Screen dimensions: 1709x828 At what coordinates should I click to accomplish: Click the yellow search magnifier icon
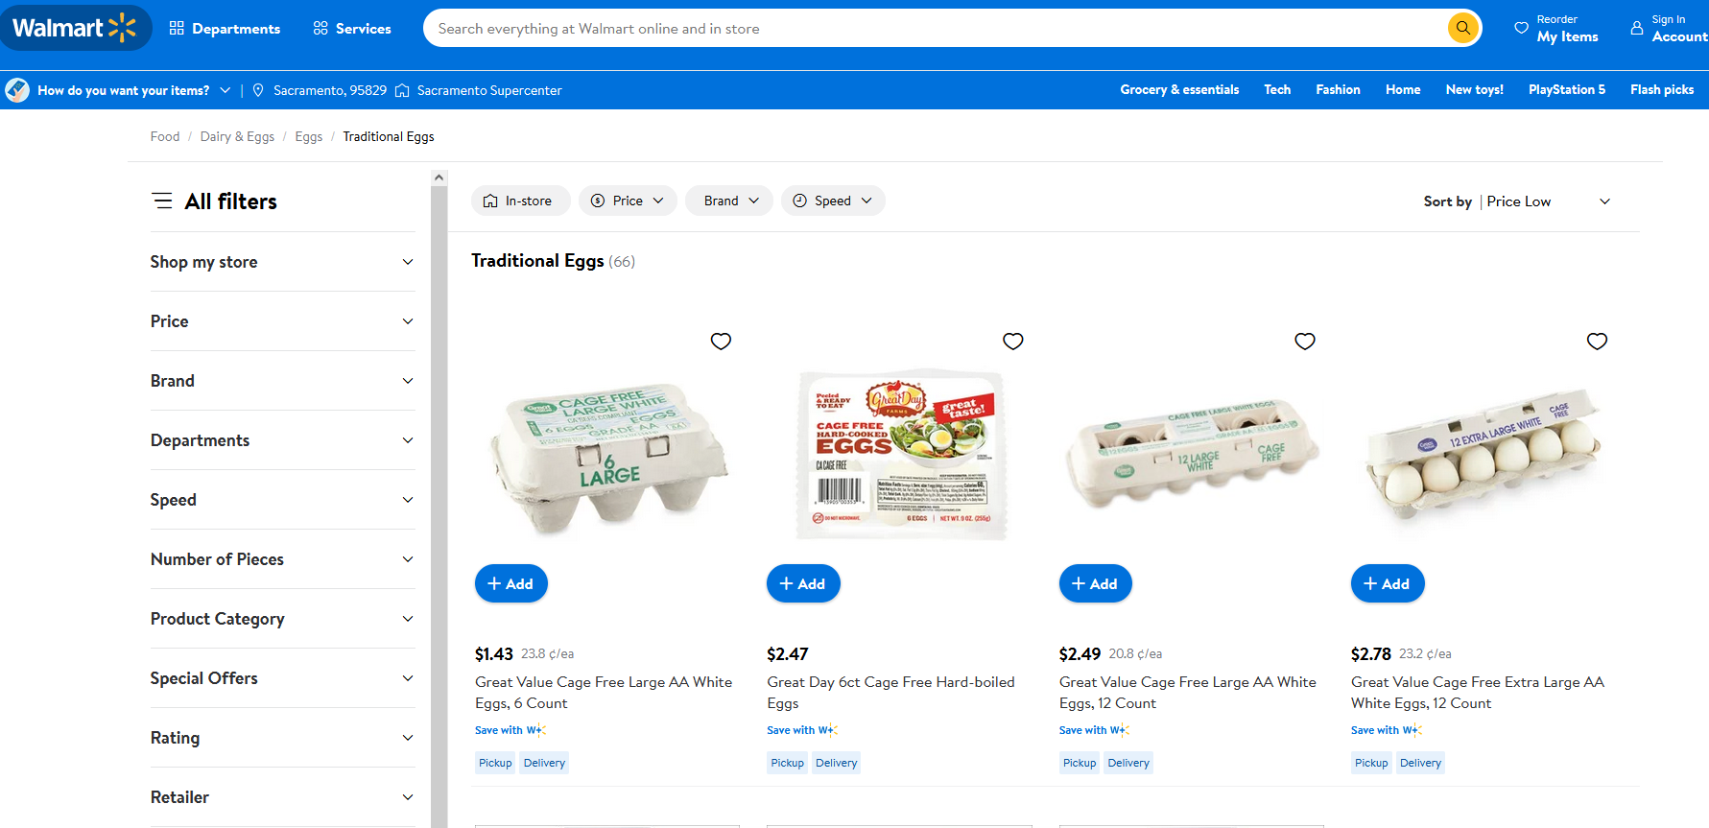click(x=1462, y=28)
